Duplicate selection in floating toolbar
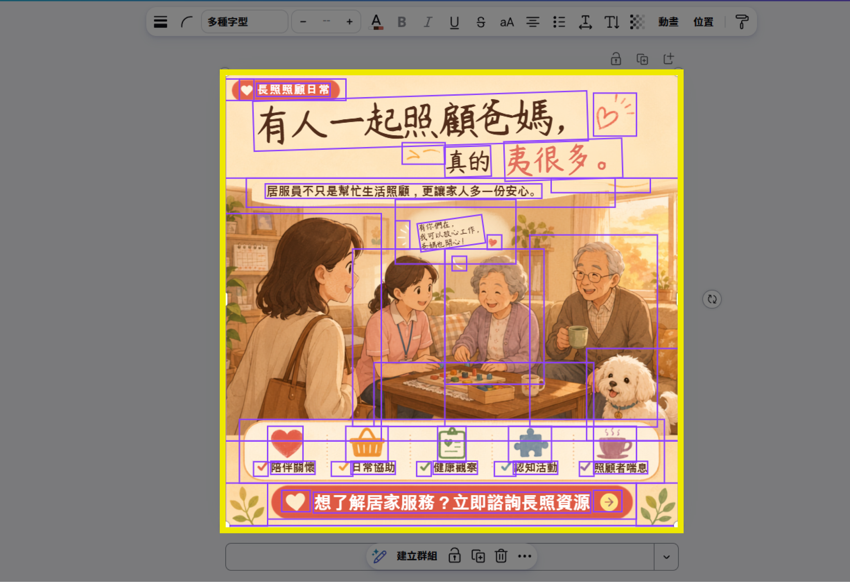 [x=478, y=556]
